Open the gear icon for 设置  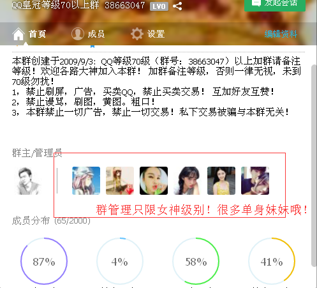point(137,34)
